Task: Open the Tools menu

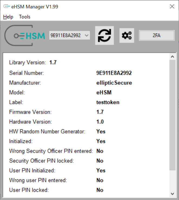Action: click(x=25, y=17)
